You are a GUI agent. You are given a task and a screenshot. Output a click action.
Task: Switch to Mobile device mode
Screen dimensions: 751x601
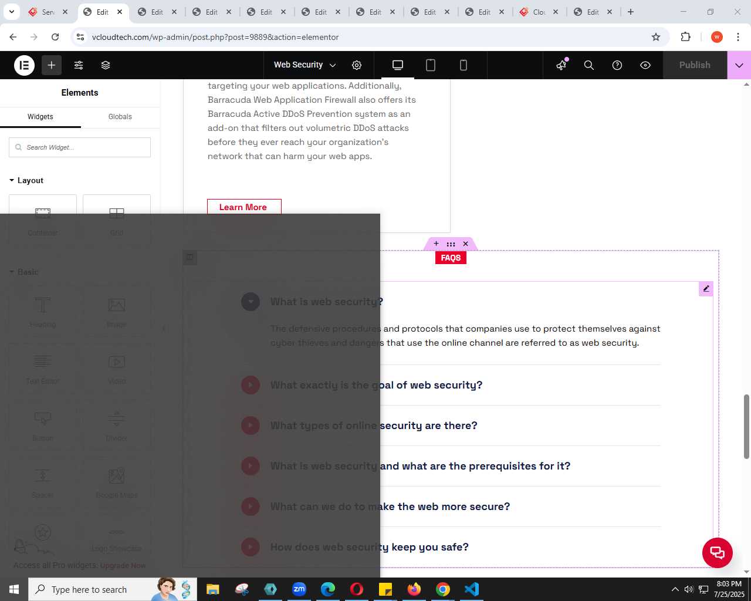(464, 65)
